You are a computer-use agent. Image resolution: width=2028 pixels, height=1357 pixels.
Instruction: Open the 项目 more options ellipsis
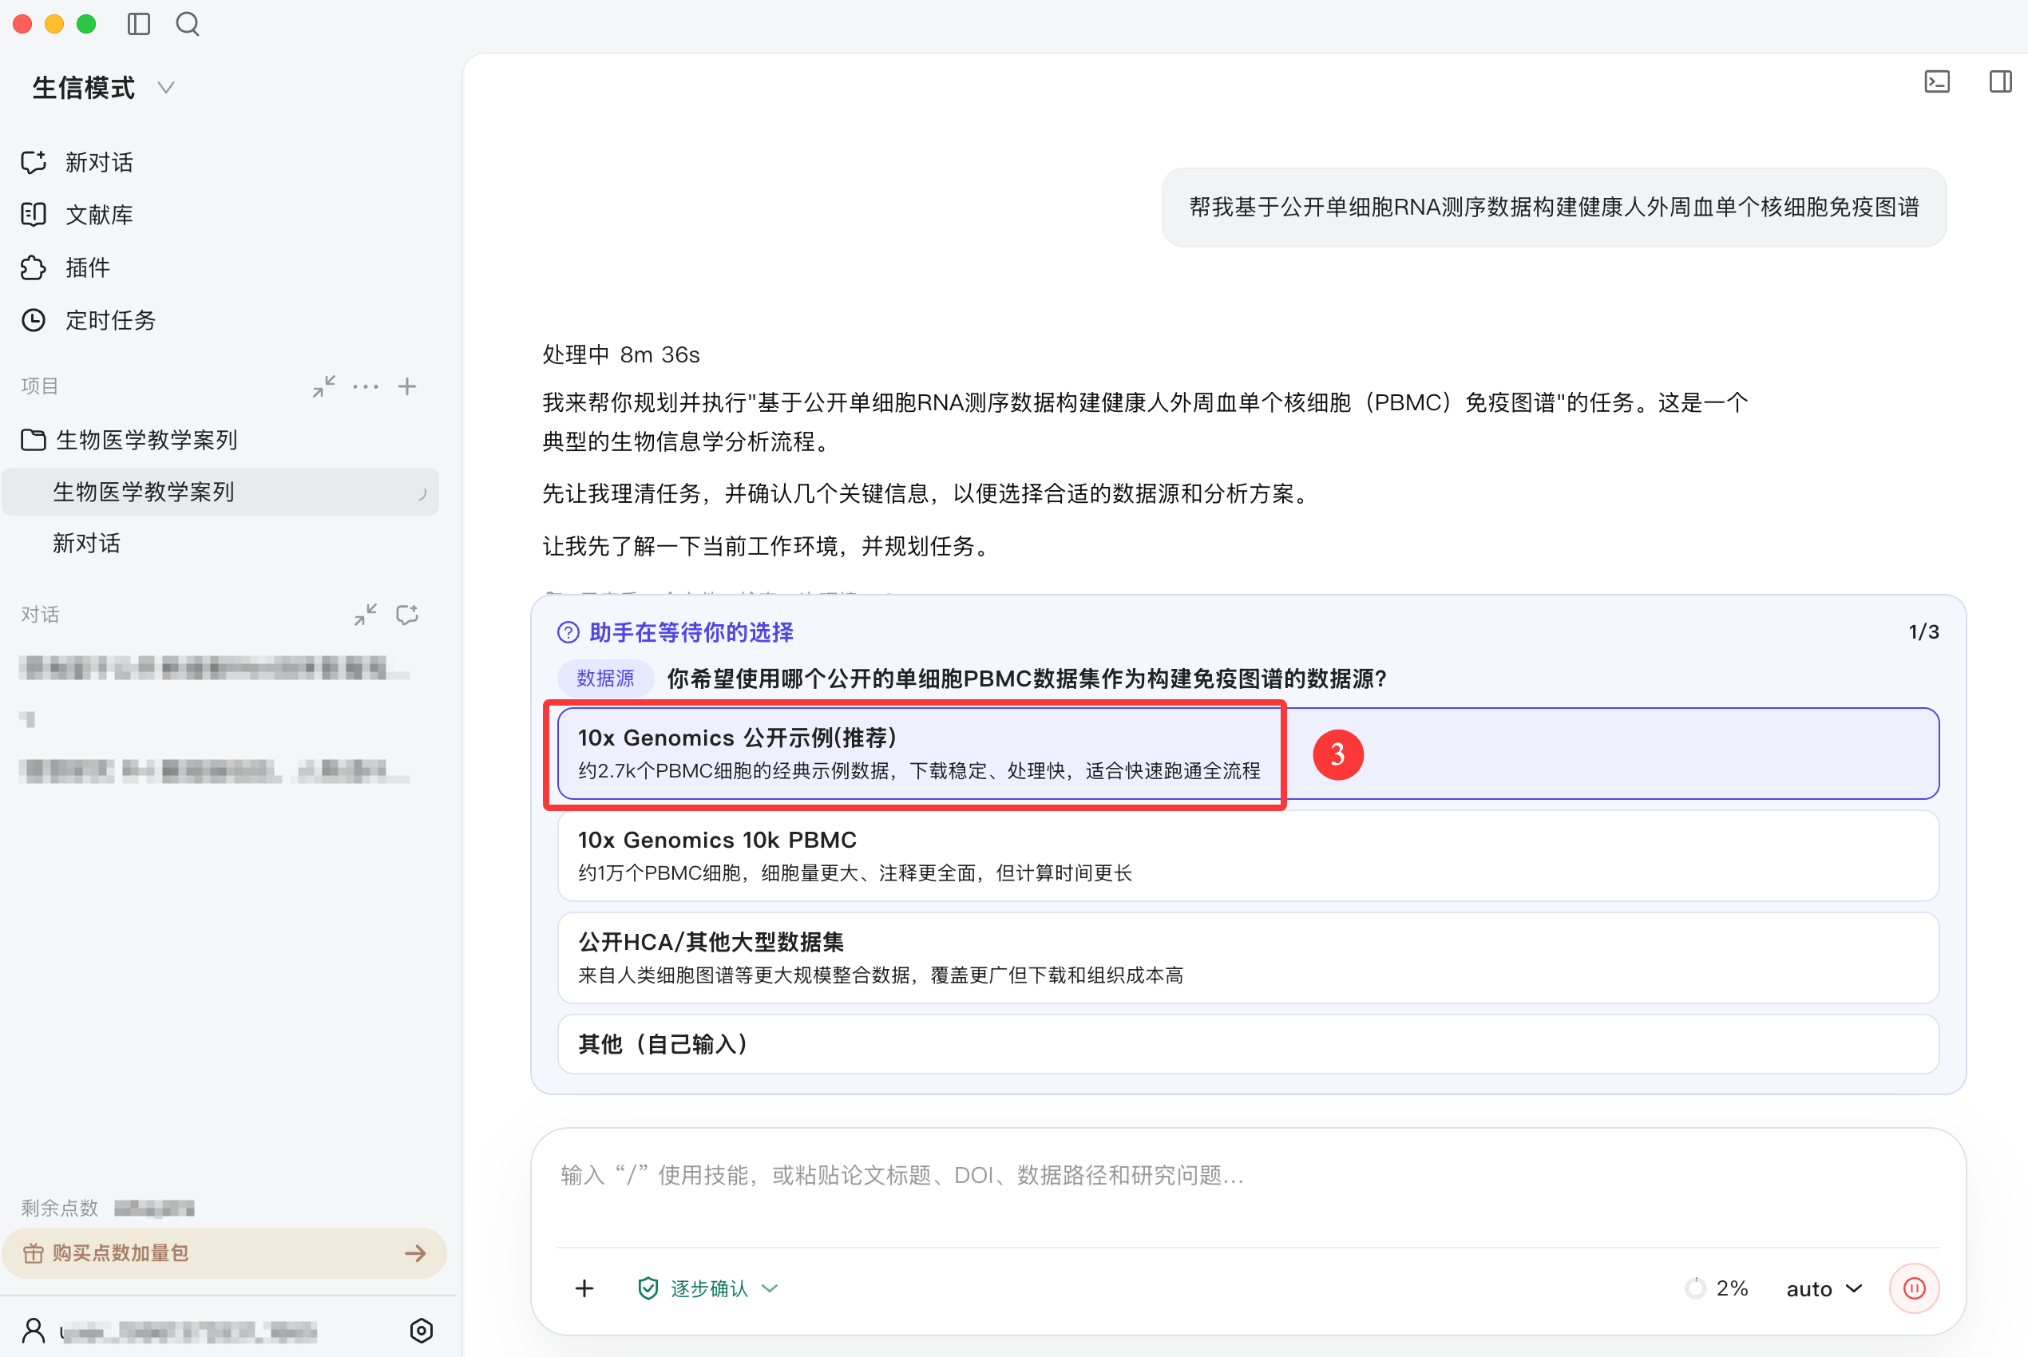click(366, 386)
